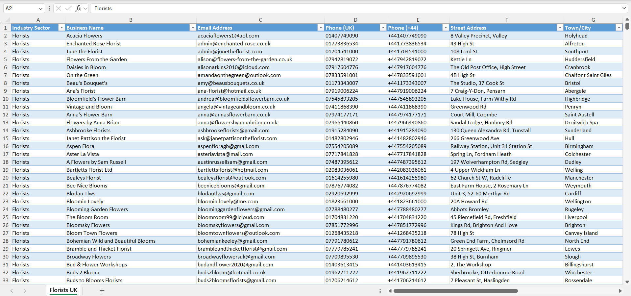Select cell Bee Nice Blooms
This screenshot has width=631, height=296.
131,185
